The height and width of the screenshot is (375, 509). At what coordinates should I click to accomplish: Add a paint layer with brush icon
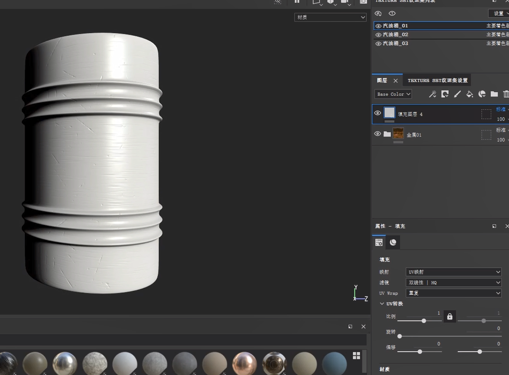click(x=457, y=94)
